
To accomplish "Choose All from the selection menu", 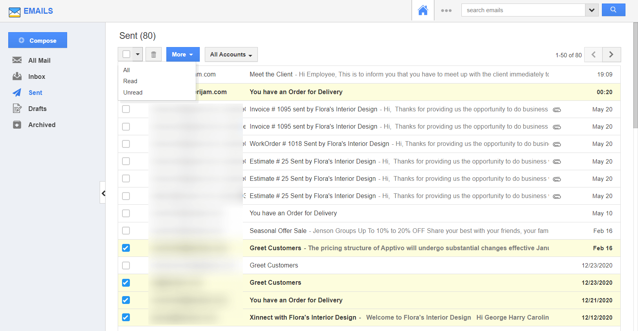I will (x=127, y=70).
